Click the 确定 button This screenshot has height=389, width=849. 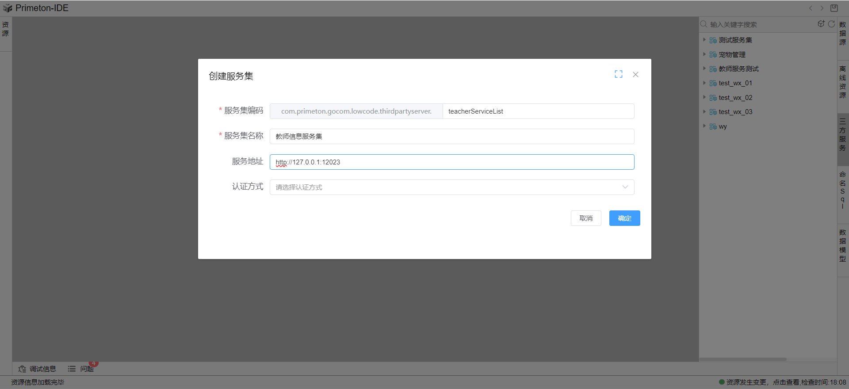click(x=624, y=218)
